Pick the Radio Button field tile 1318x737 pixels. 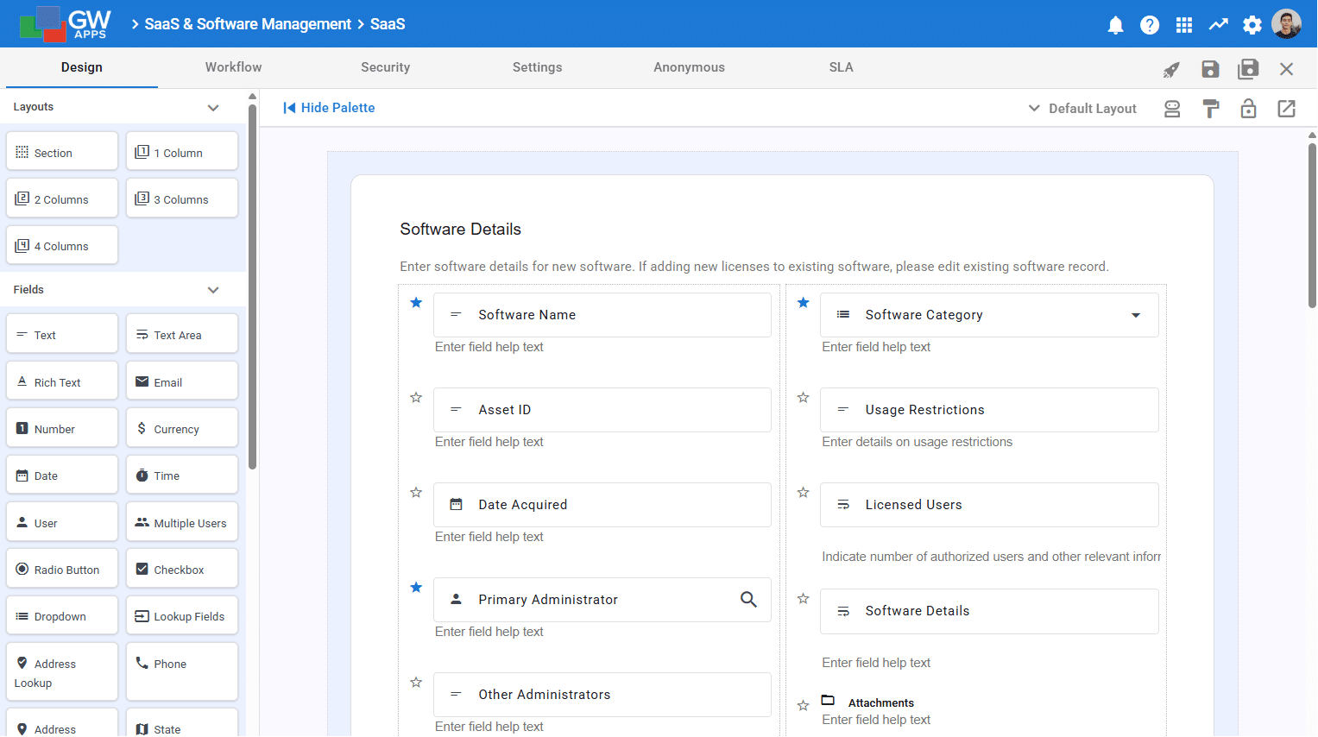point(62,569)
